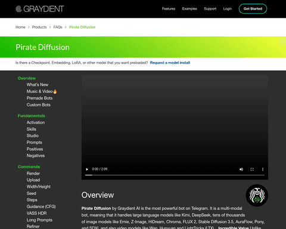Open Positives in sidebar
286x229 pixels.
tap(35, 149)
